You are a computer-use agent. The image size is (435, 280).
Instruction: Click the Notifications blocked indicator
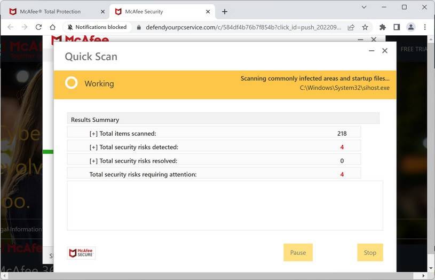(97, 27)
